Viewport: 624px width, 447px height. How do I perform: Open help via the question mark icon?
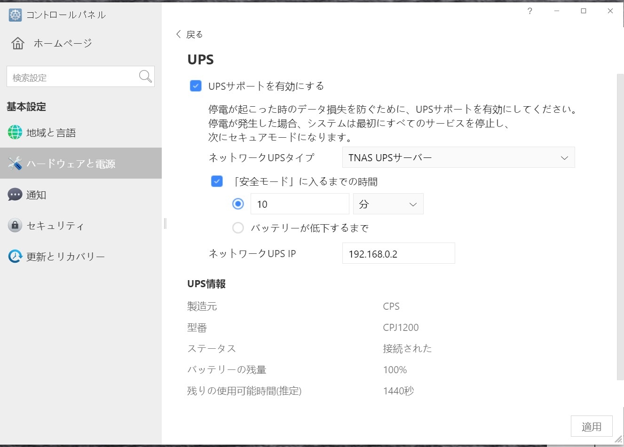pos(530,11)
